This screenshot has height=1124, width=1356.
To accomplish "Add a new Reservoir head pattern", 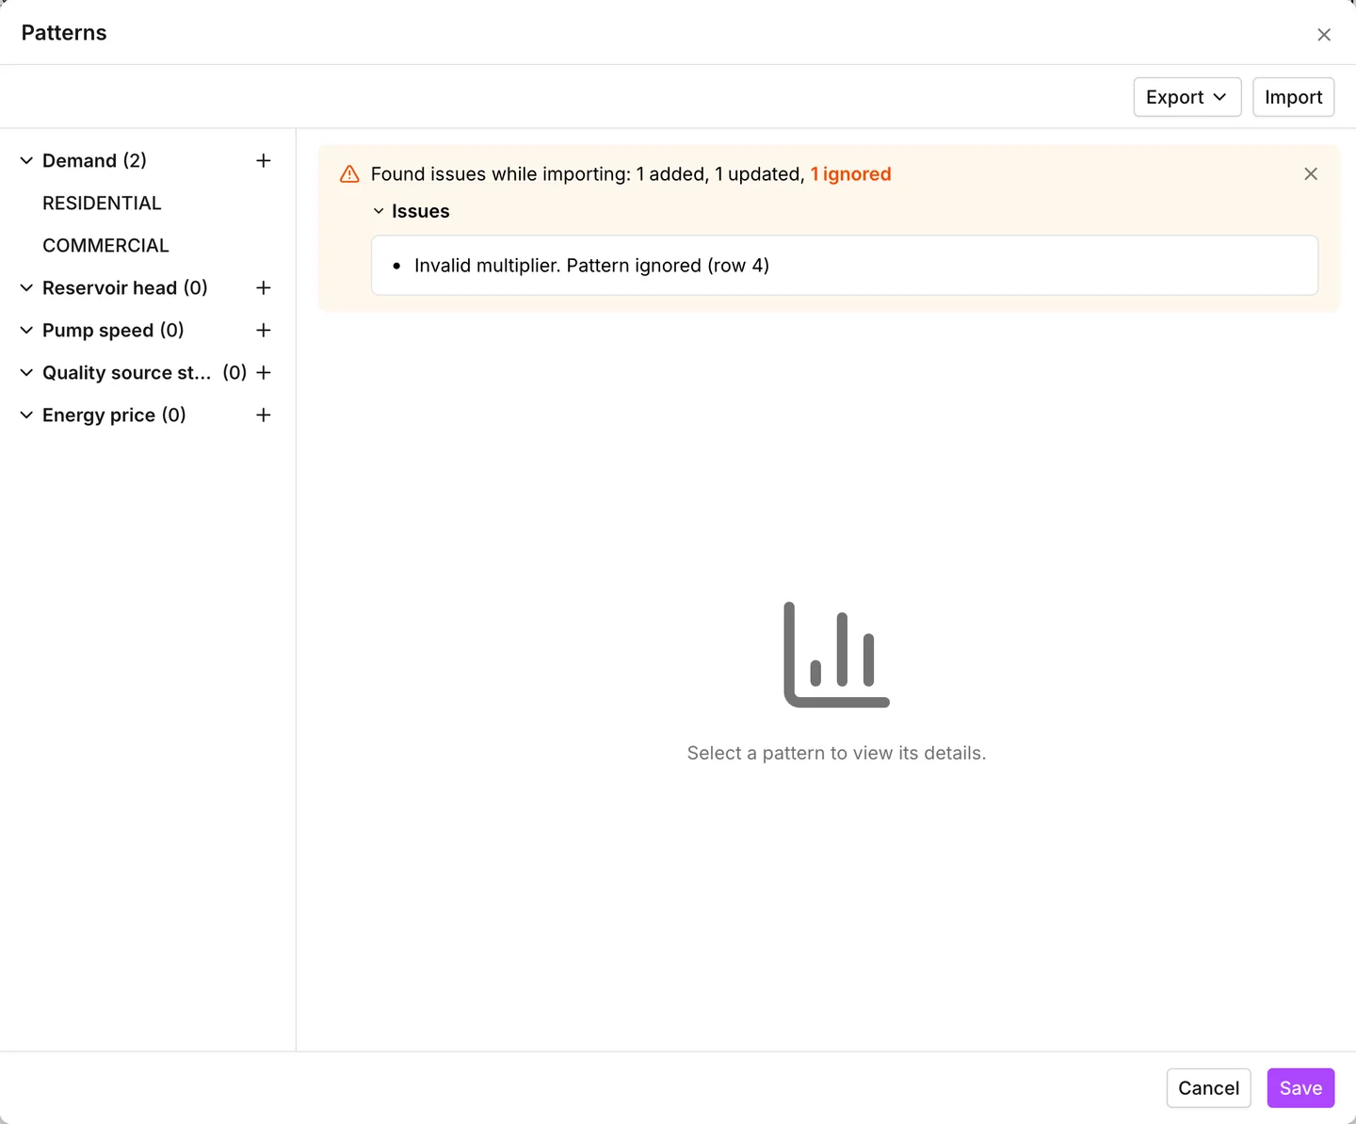I will pos(264,288).
